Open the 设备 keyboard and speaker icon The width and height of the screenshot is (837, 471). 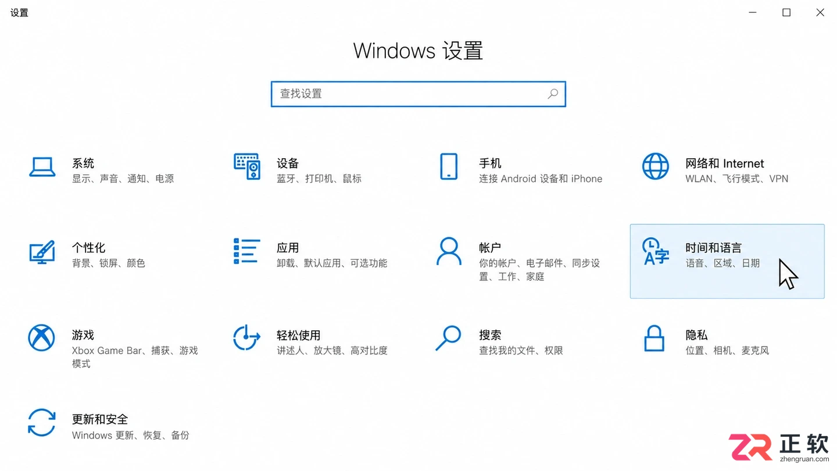click(x=246, y=167)
